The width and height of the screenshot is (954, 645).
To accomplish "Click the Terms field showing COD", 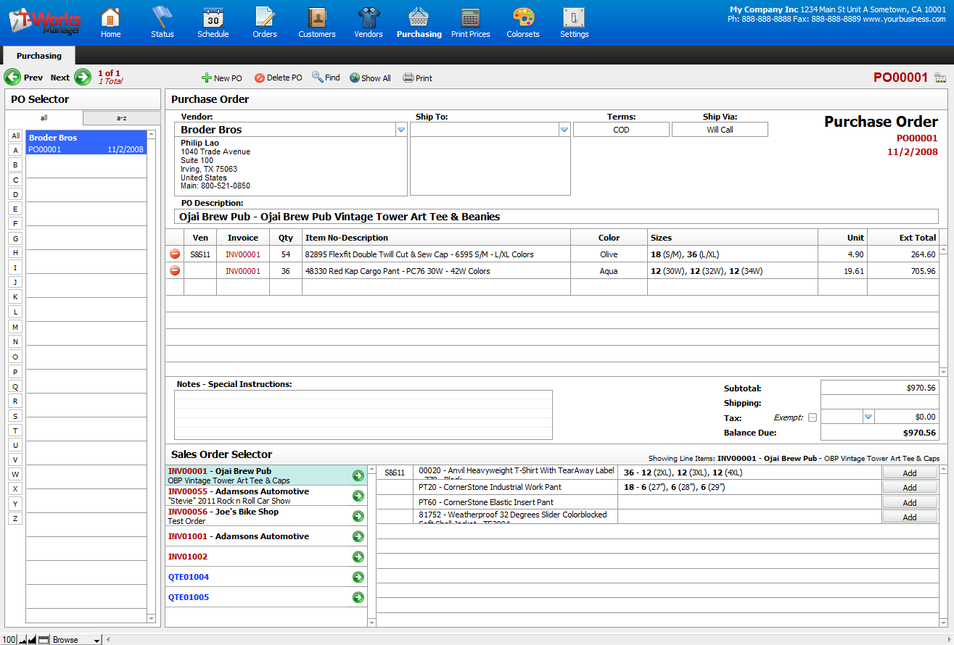I will 621,130.
